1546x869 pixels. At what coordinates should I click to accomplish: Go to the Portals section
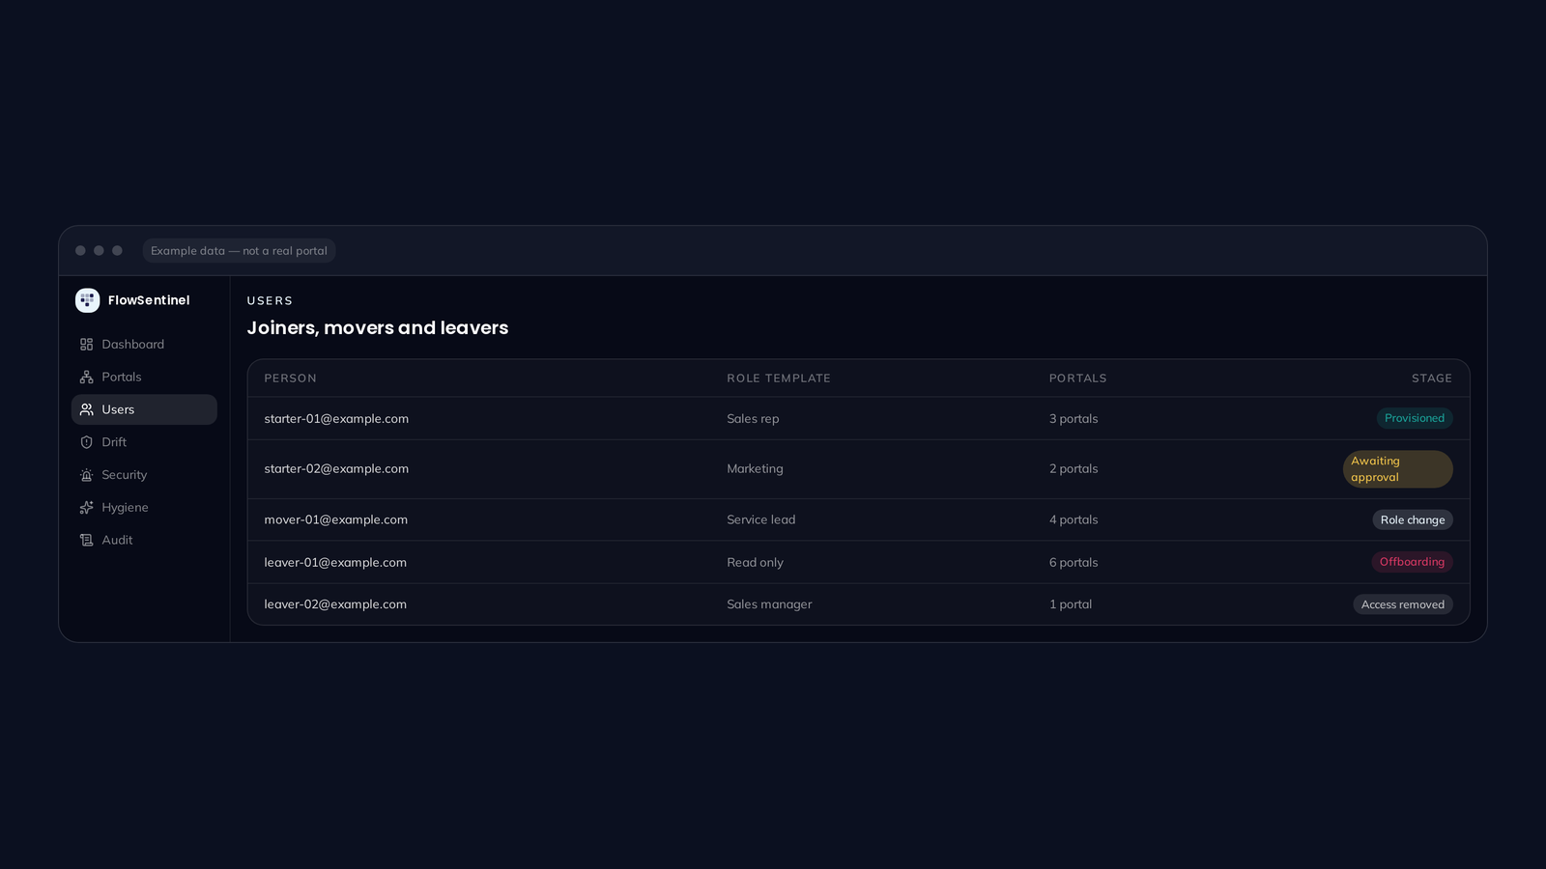tap(144, 378)
